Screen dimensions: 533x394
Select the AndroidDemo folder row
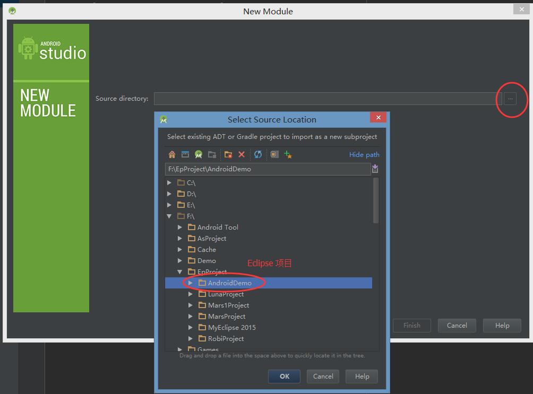click(x=269, y=283)
